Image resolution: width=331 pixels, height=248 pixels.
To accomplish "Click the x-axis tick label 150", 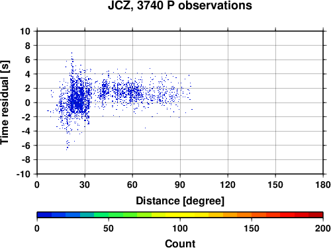I will [275, 185].
